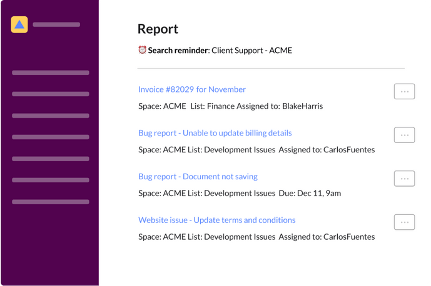Select the third sidebar menu item

click(x=50, y=116)
